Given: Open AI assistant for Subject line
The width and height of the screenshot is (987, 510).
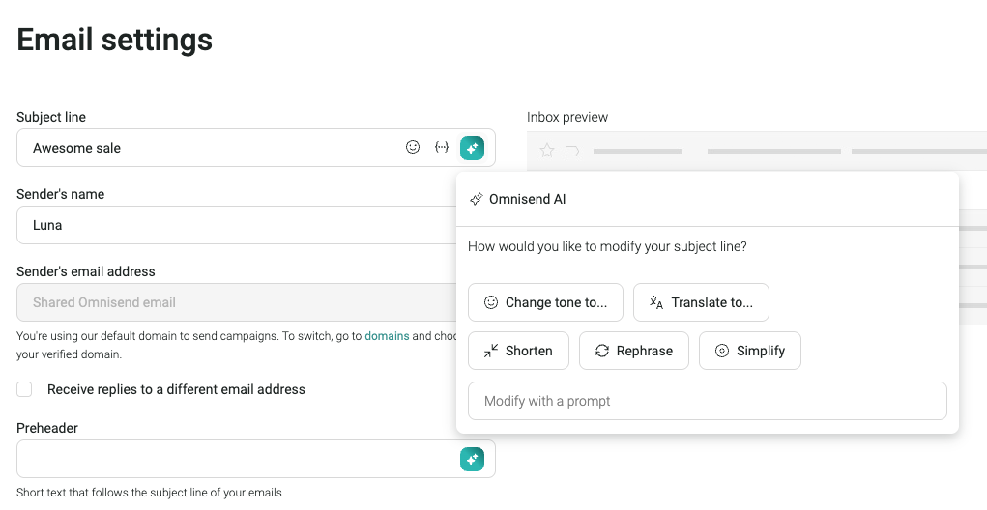Looking at the screenshot, I should pos(472,148).
